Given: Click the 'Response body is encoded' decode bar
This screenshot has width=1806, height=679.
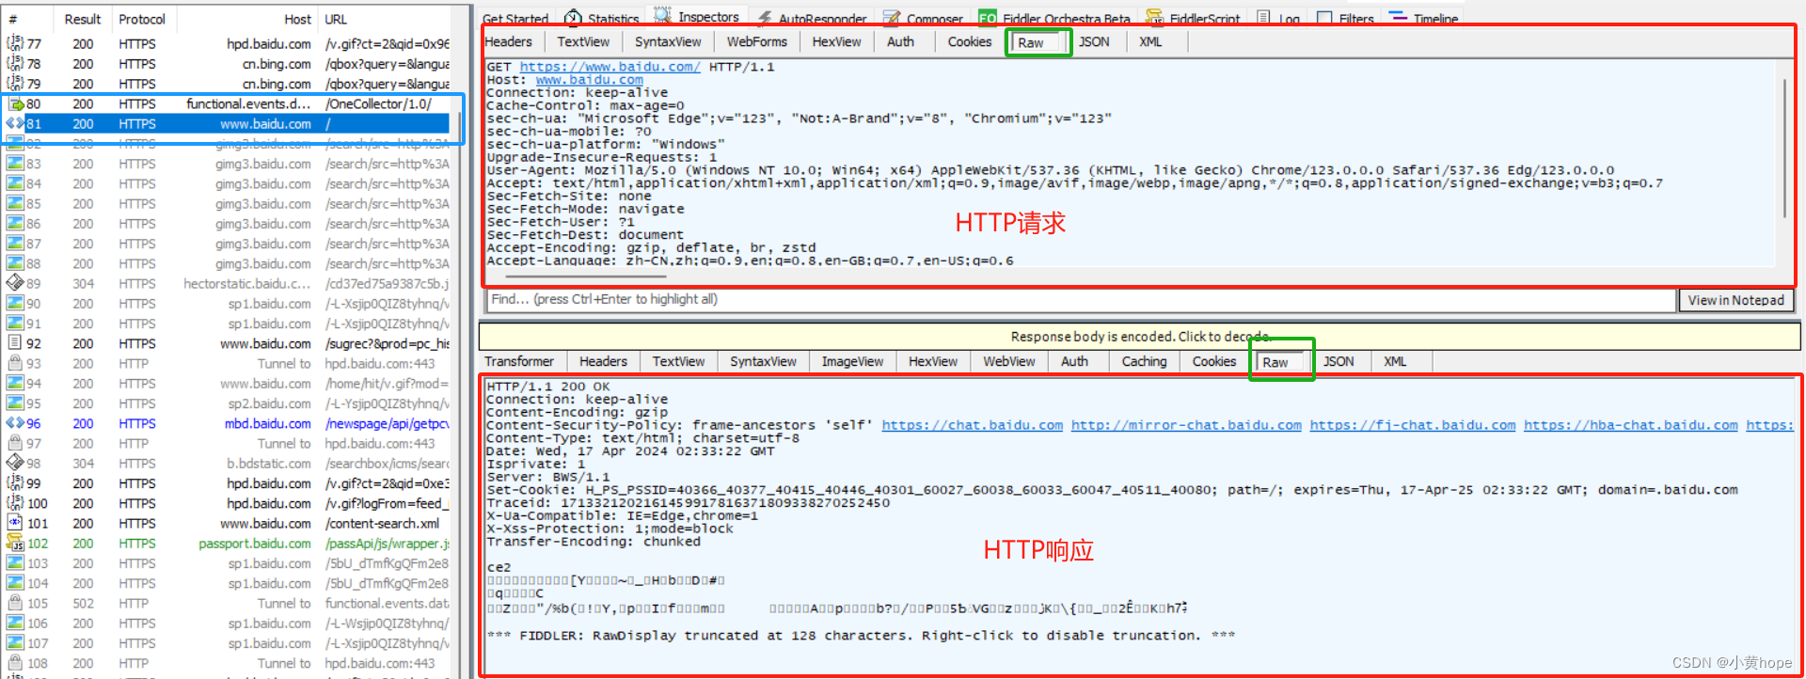Looking at the screenshot, I should [x=1139, y=336].
